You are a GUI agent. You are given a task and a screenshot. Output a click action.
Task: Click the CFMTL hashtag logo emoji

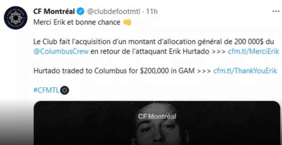click(x=64, y=90)
